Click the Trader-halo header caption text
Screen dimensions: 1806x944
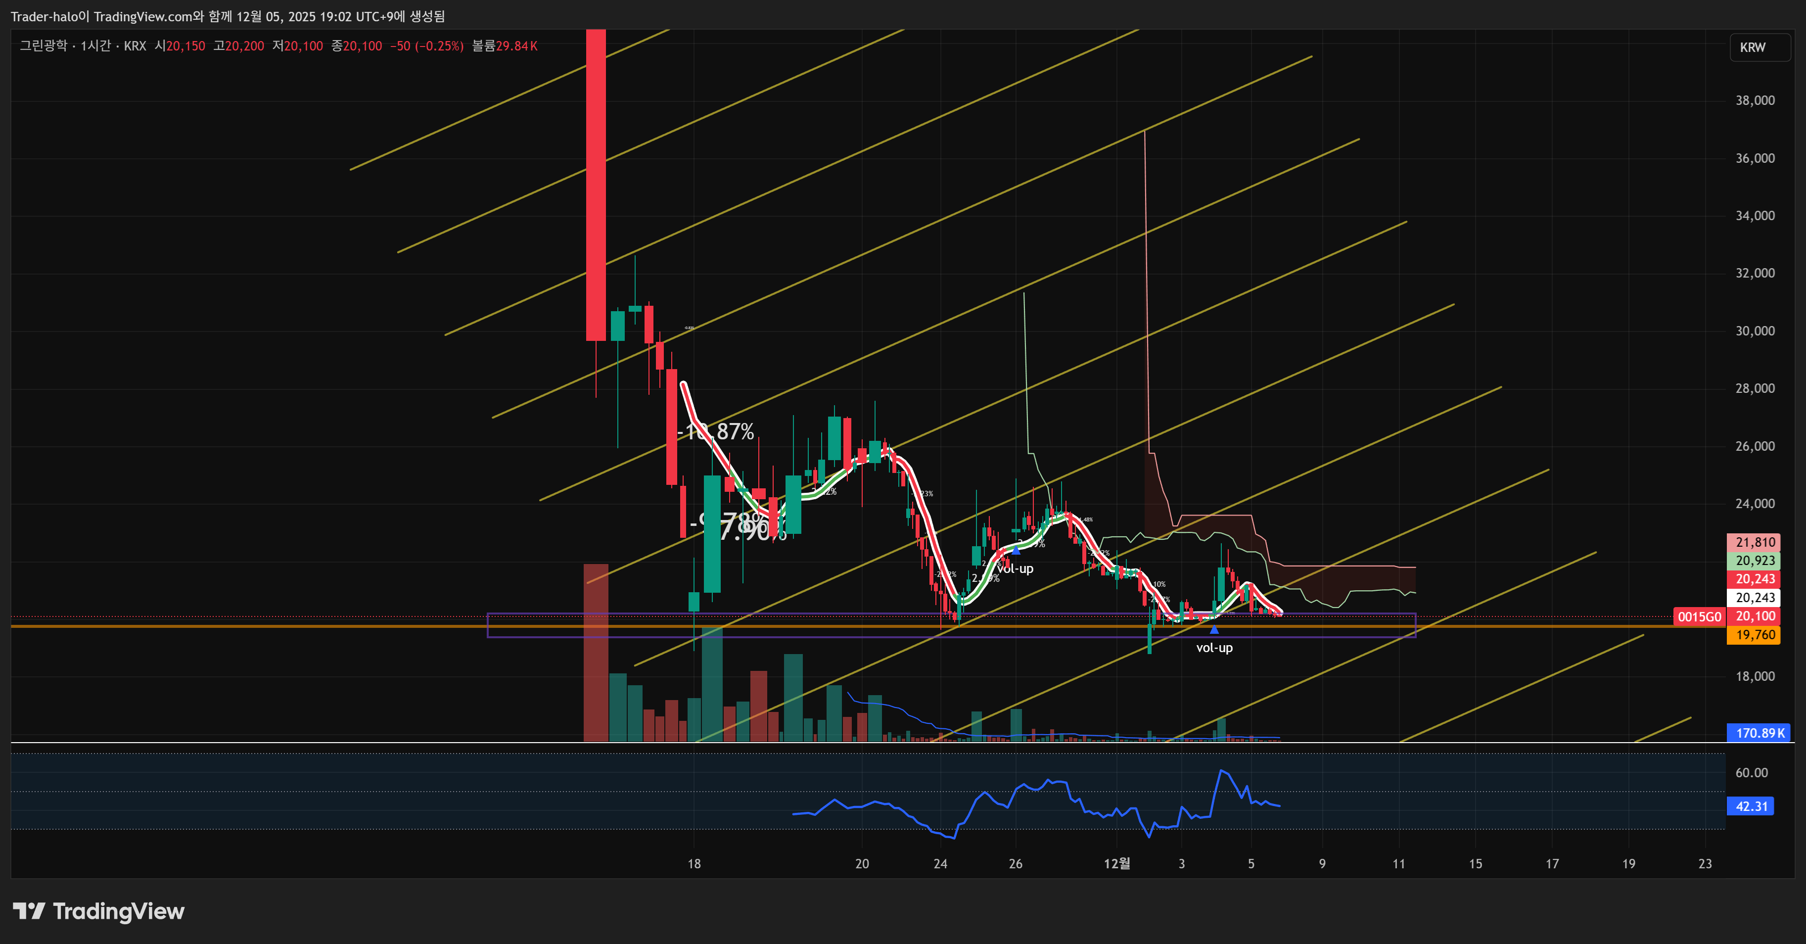[x=228, y=16]
